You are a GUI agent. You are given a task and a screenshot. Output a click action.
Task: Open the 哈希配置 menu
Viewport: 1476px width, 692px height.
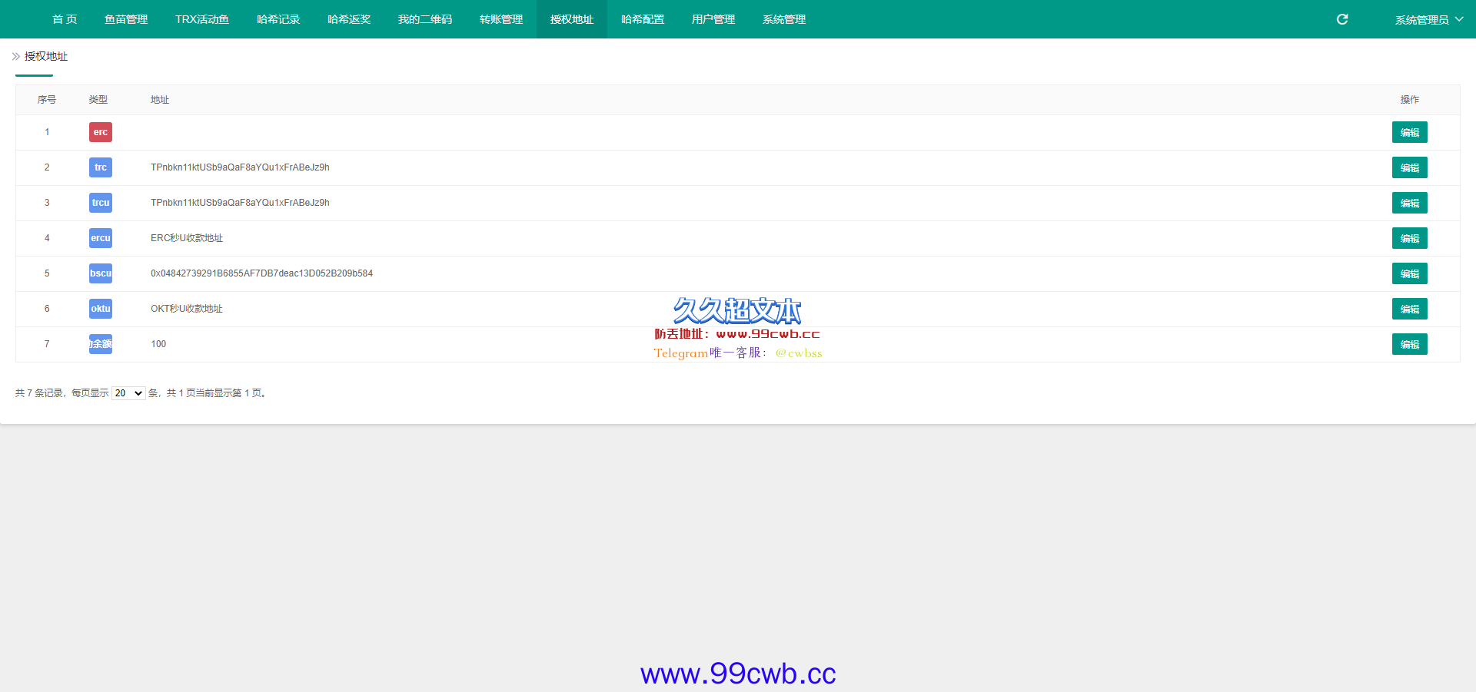pyautogui.click(x=643, y=19)
